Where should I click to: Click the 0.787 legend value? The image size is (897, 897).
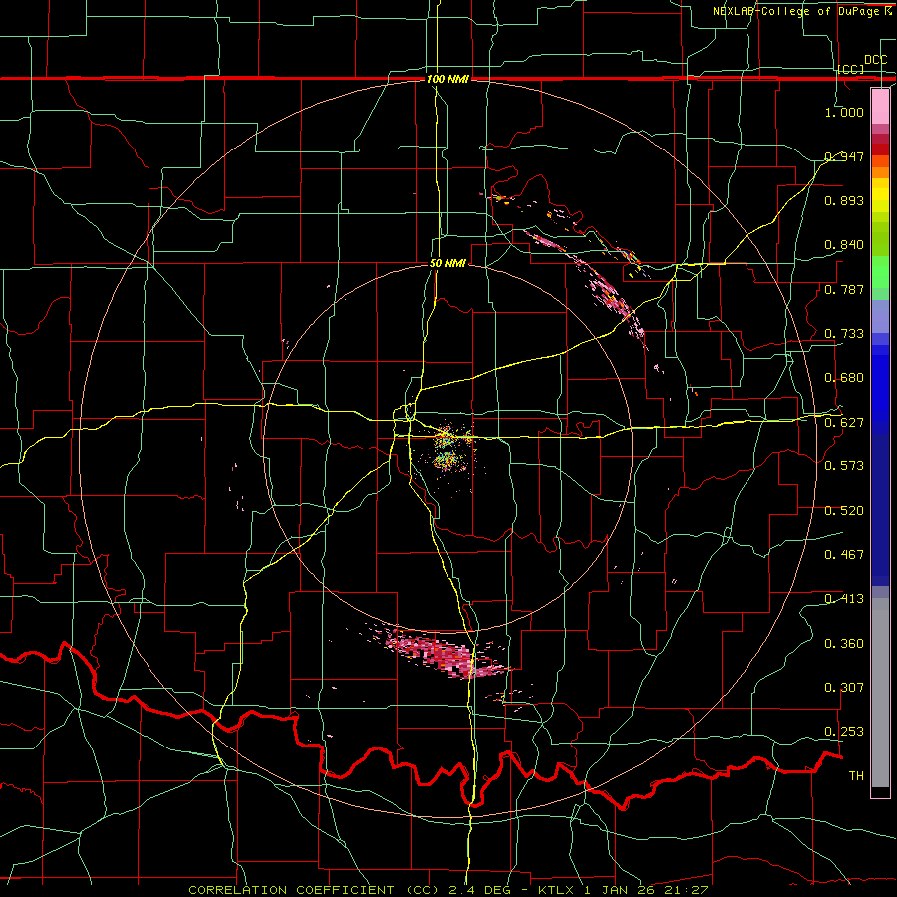tap(844, 289)
